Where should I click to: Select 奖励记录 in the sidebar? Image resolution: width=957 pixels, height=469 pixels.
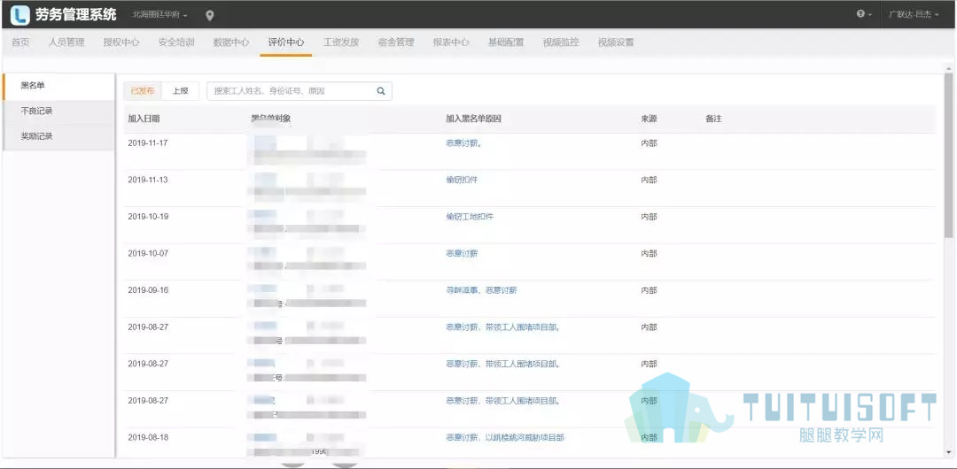58,136
